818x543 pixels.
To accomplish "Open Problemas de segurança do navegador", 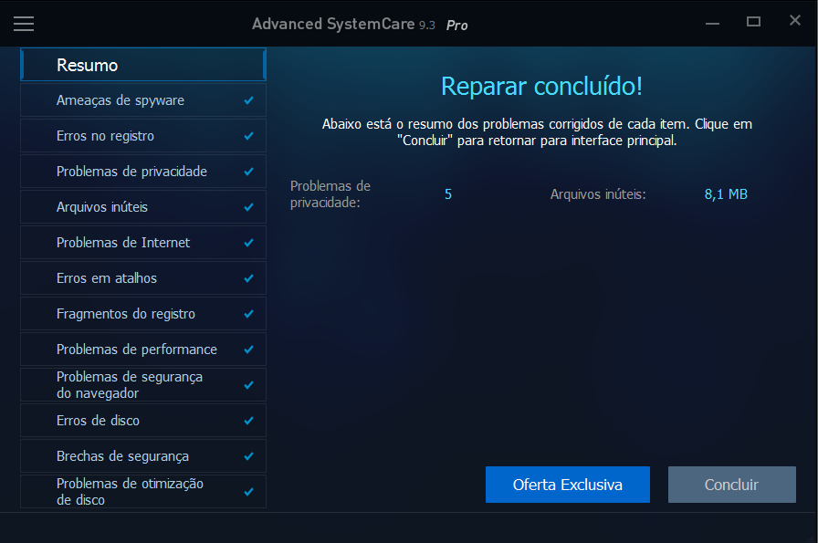I will 143,384.
